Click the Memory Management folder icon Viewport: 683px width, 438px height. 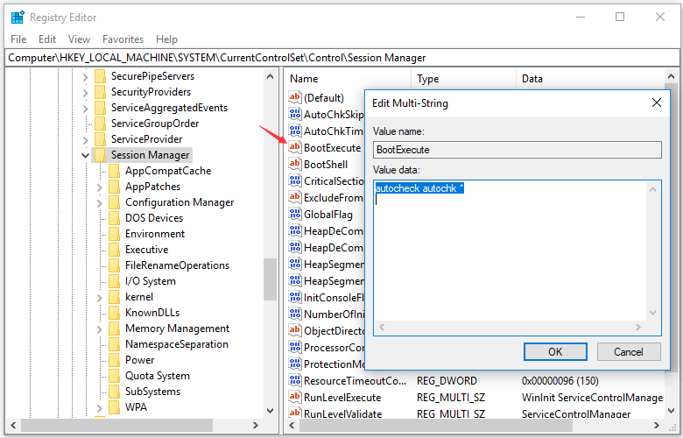tap(113, 328)
